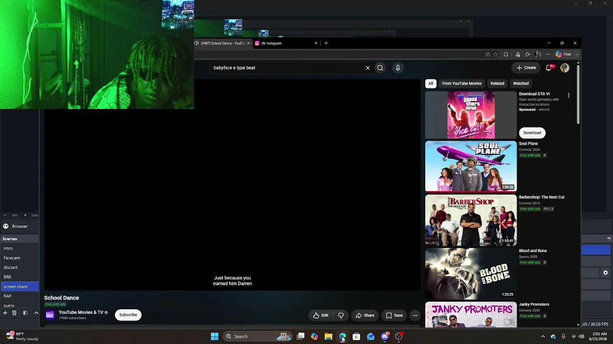
Task: Open the Download GTA VI ad thumbnail
Action: [x=471, y=115]
